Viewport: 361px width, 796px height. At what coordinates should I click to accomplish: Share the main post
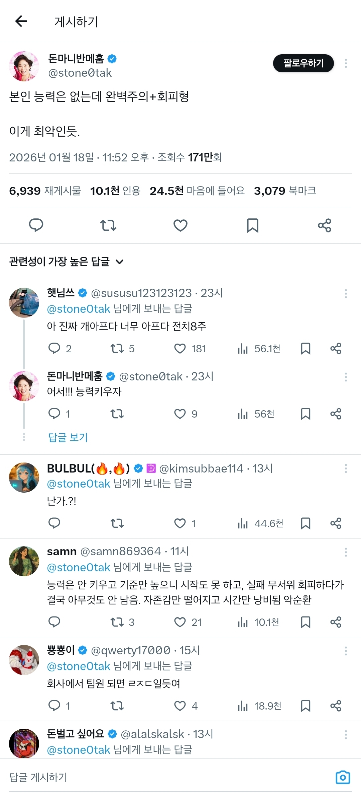324,225
